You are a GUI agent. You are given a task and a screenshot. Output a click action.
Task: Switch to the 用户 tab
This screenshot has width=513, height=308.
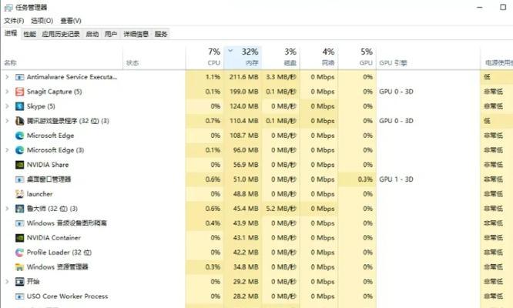coord(111,34)
